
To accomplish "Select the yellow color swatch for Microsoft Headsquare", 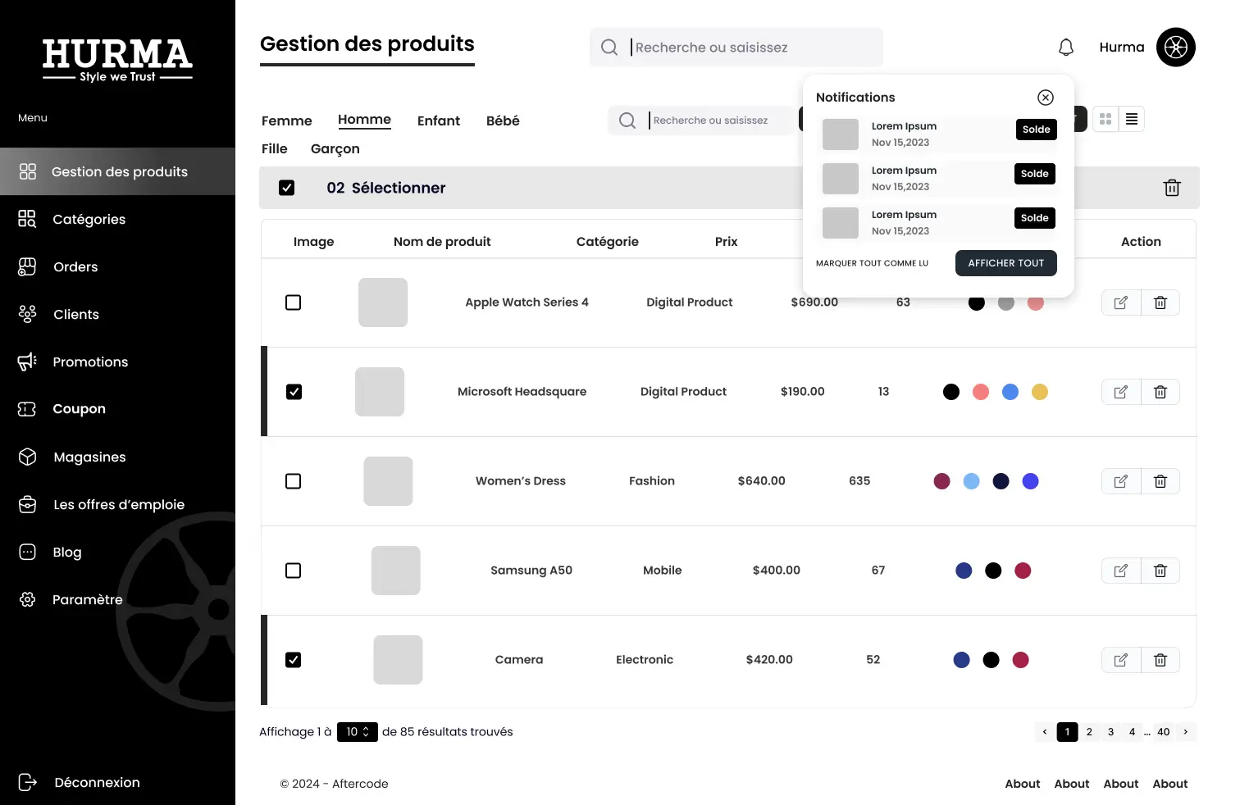I will coord(1039,392).
